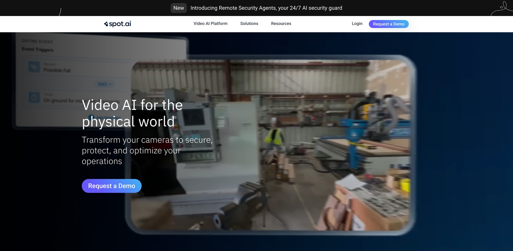513x251 pixels.
Task: Click the header Request a Demo button
Action: (x=389, y=24)
